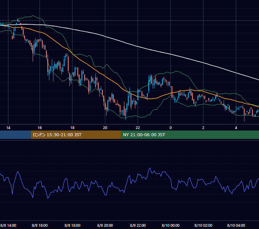
Task: Click the 2 hour axis label
Action: [203, 128]
